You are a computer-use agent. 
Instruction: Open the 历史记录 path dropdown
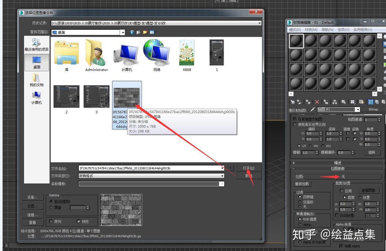pyautogui.click(x=259, y=23)
